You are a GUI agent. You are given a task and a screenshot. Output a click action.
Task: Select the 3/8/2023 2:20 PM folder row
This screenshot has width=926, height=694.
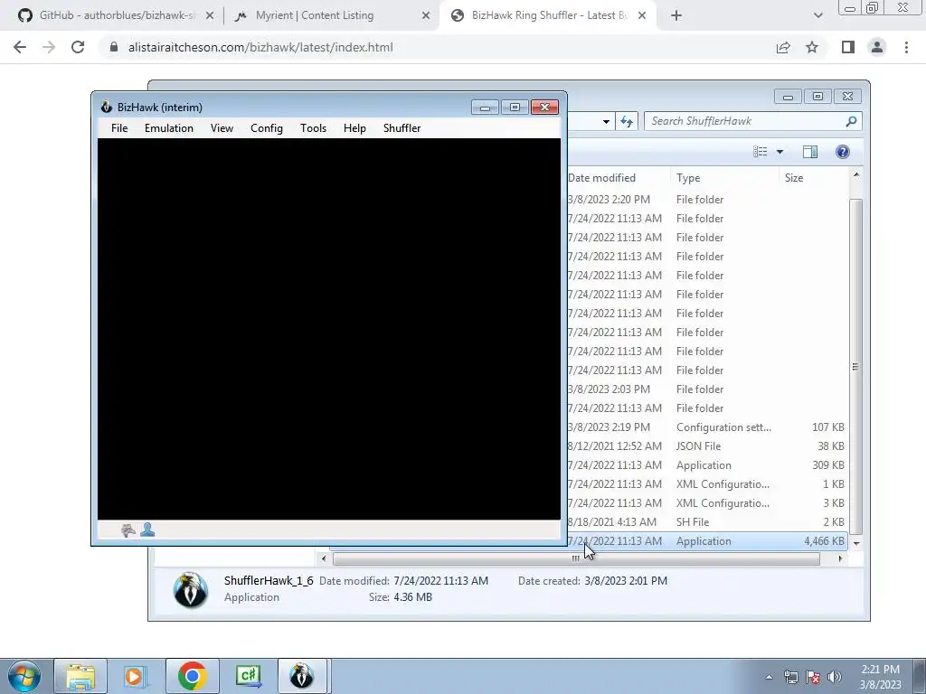(x=707, y=200)
